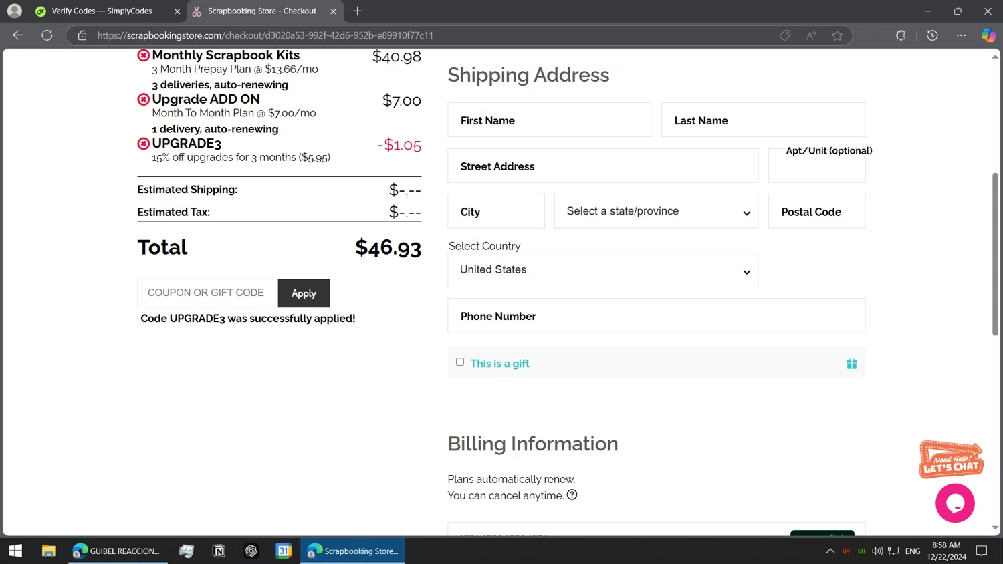The width and height of the screenshot is (1003, 564).
Task: Remove Upgrade ADD ON item
Action: point(143,100)
